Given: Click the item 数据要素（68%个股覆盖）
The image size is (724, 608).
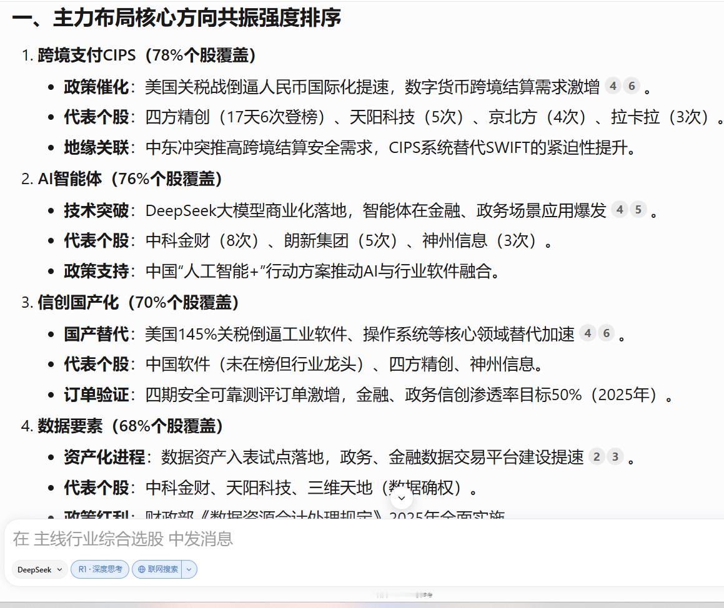Looking at the screenshot, I should coord(131,426).
